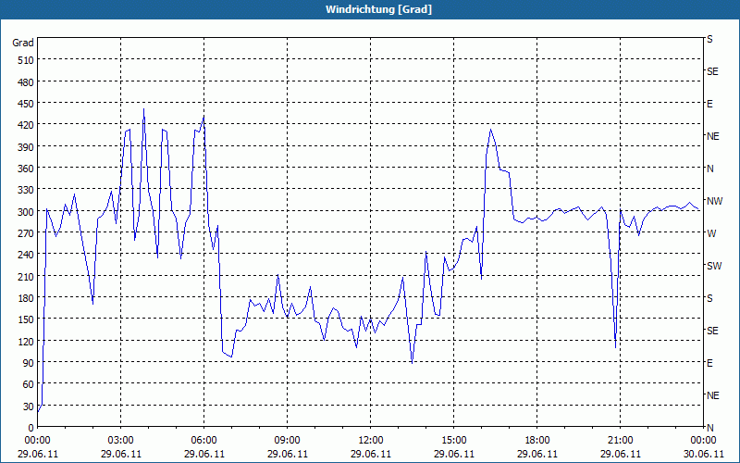Click the 0 y-axis value

(31, 428)
